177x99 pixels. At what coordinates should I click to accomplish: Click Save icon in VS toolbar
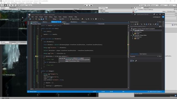click(41, 19)
